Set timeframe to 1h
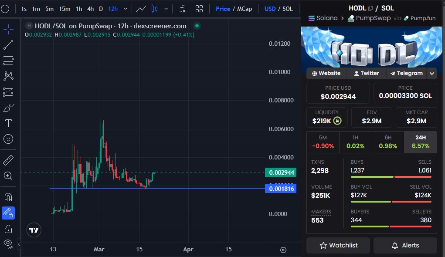445x257 pixels. pyautogui.click(x=79, y=9)
